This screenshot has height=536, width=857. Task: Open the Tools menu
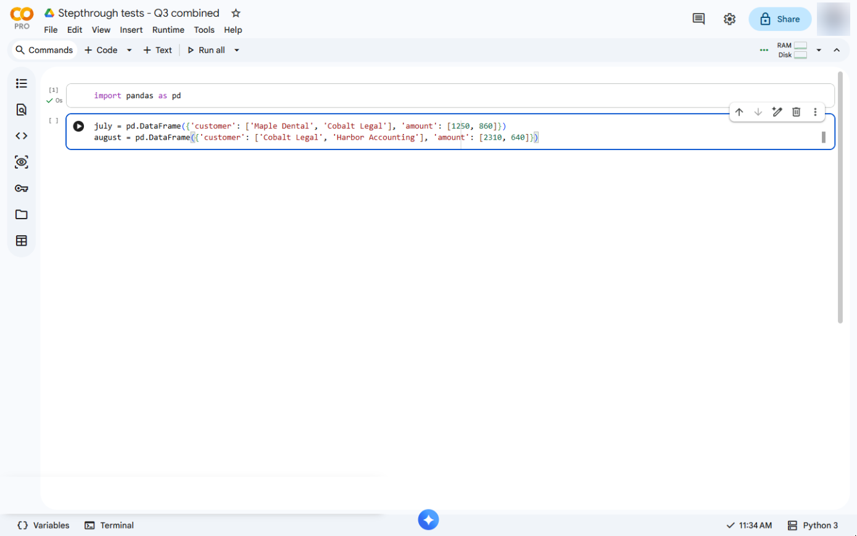pyautogui.click(x=204, y=30)
